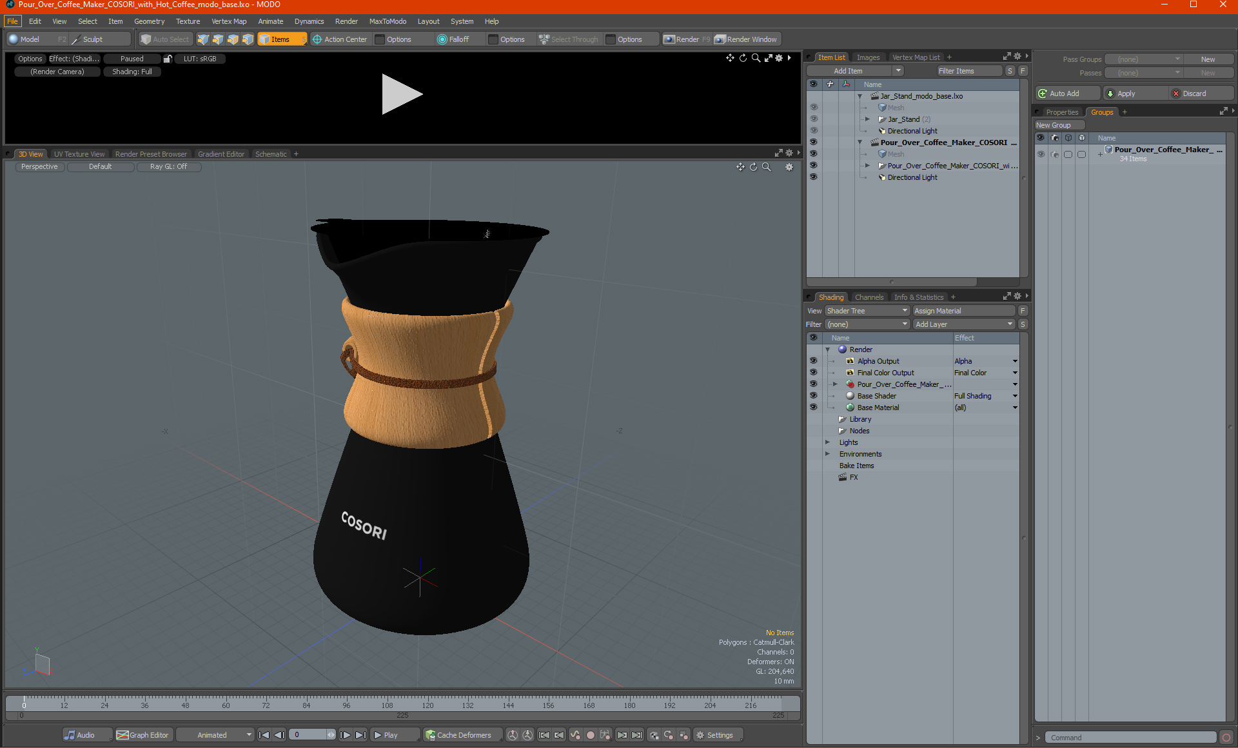Toggle visibility of Jar_Stand Directional Light
The image size is (1238, 748).
coord(814,131)
